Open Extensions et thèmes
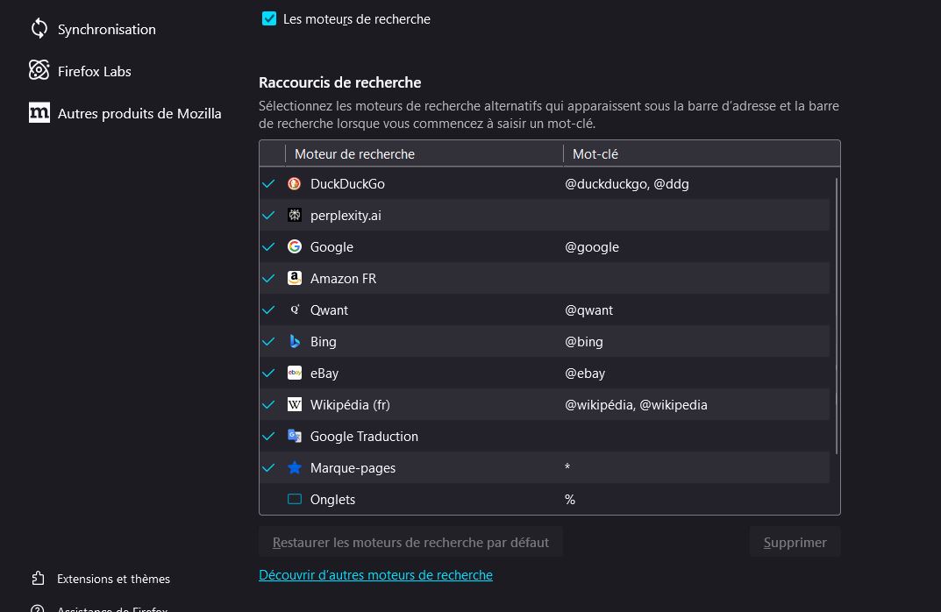941x612 pixels. click(113, 579)
